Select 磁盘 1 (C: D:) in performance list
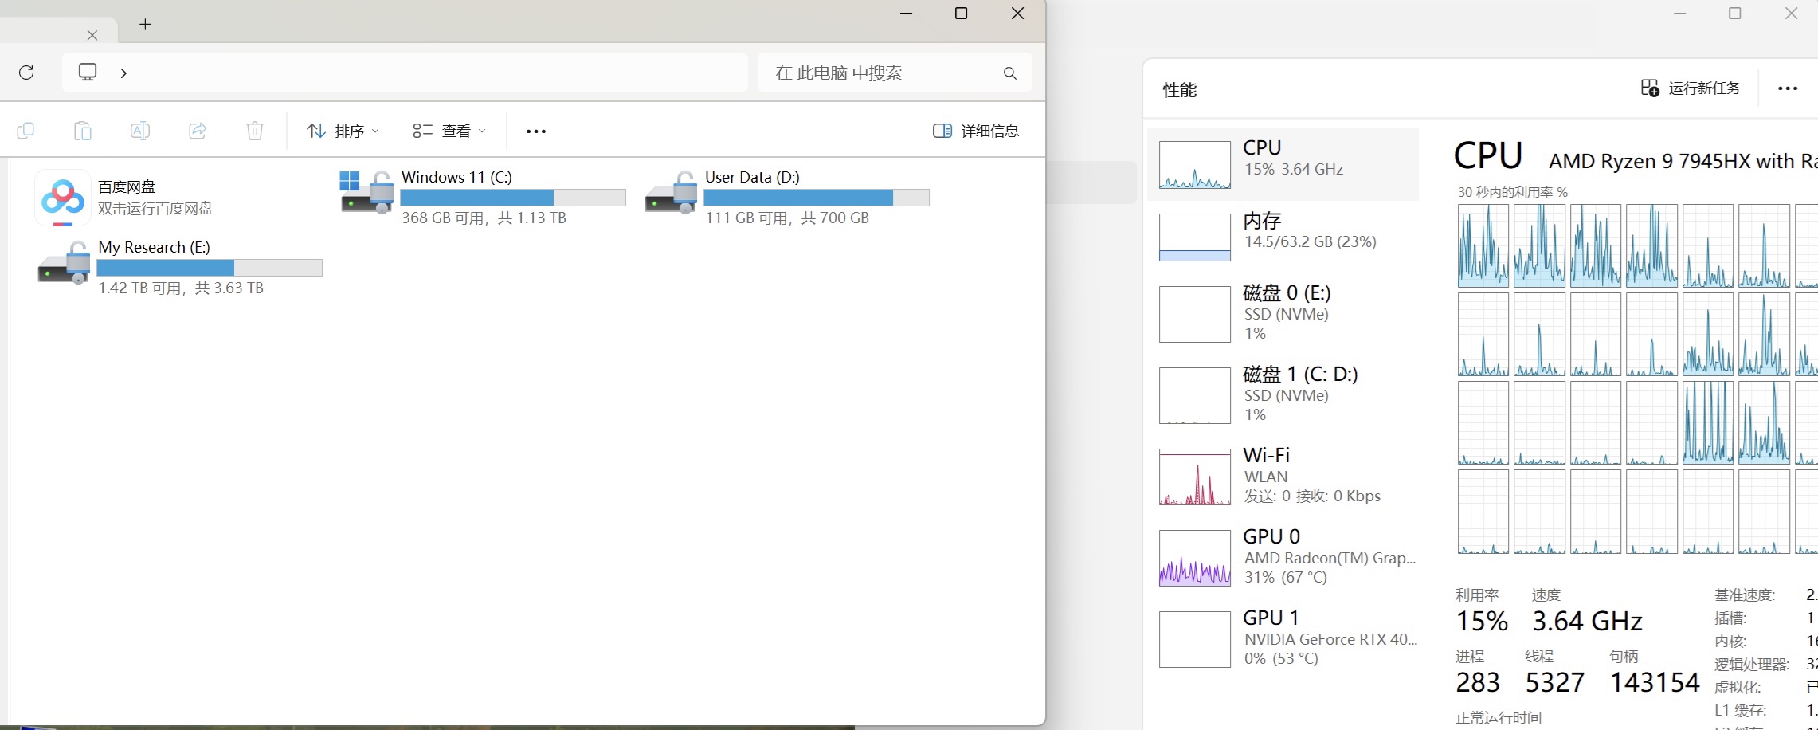Image resolution: width=1818 pixels, height=730 pixels. pyautogui.click(x=1283, y=394)
